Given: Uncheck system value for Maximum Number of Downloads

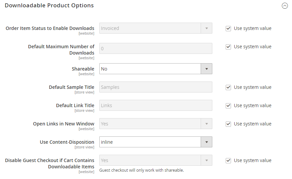Looking at the screenshot, I should [x=228, y=47].
